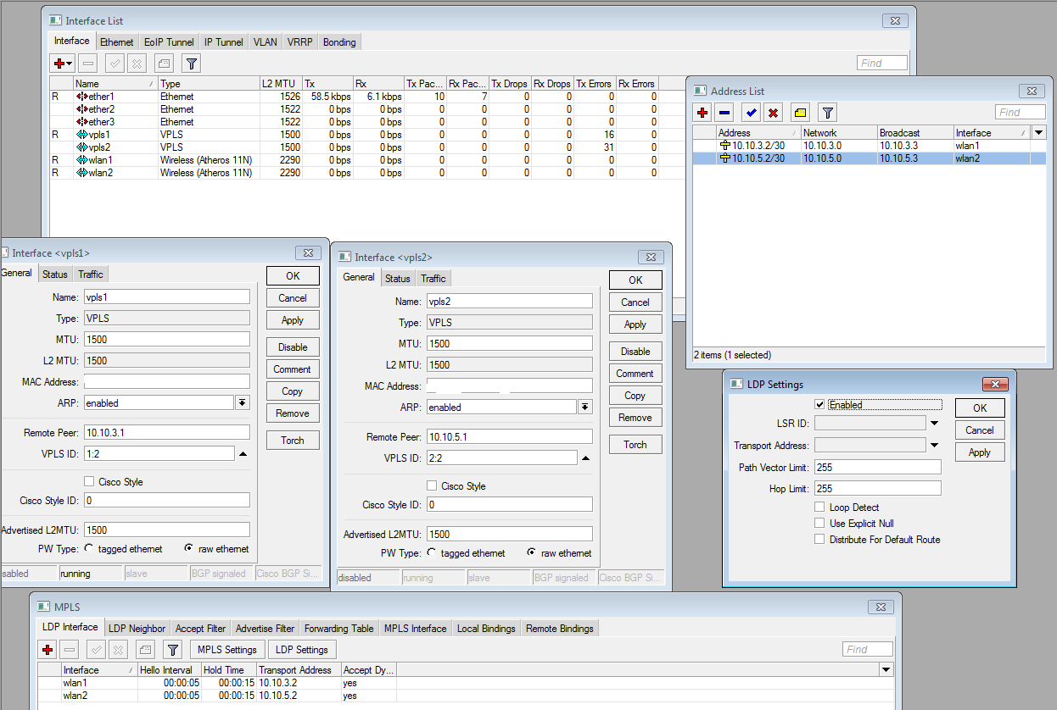1057x710 pixels.
Task: Click the MPLS Settings button
Action: (x=226, y=650)
